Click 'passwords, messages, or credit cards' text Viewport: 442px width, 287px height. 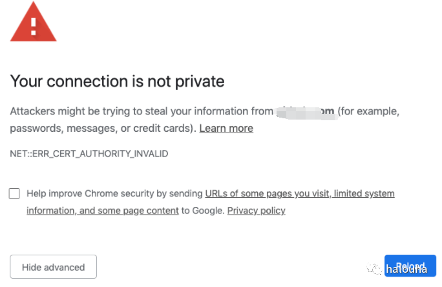tap(102, 128)
